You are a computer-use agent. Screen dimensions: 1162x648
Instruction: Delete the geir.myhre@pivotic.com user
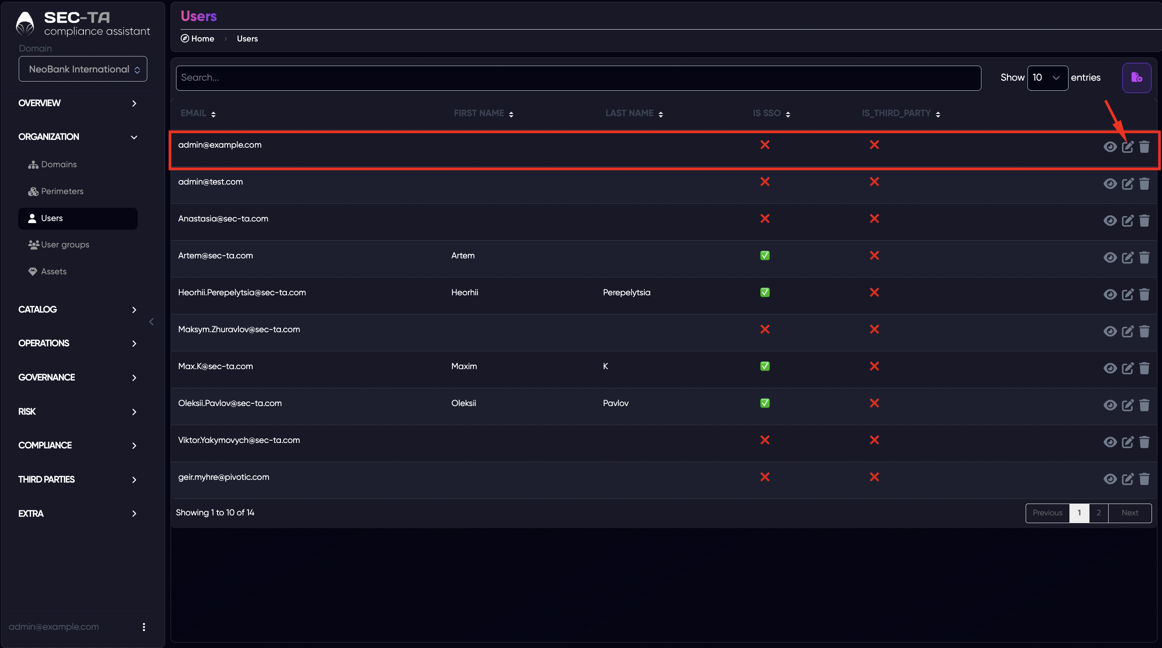coord(1144,479)
